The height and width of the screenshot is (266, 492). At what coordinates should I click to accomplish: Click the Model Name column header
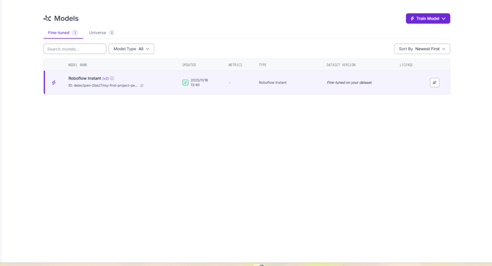pyautogui.click(x=78, y=65)
